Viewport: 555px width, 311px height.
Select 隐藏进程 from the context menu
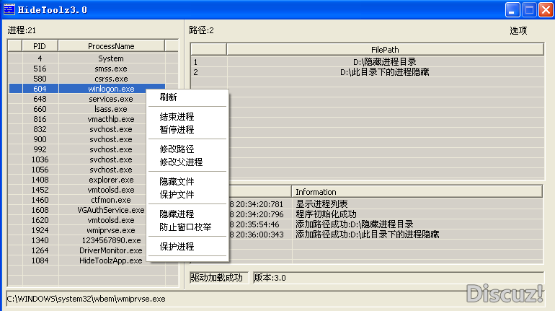187,214
